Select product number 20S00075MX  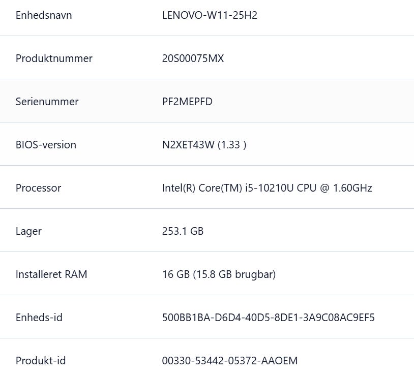tap(193, 58)
